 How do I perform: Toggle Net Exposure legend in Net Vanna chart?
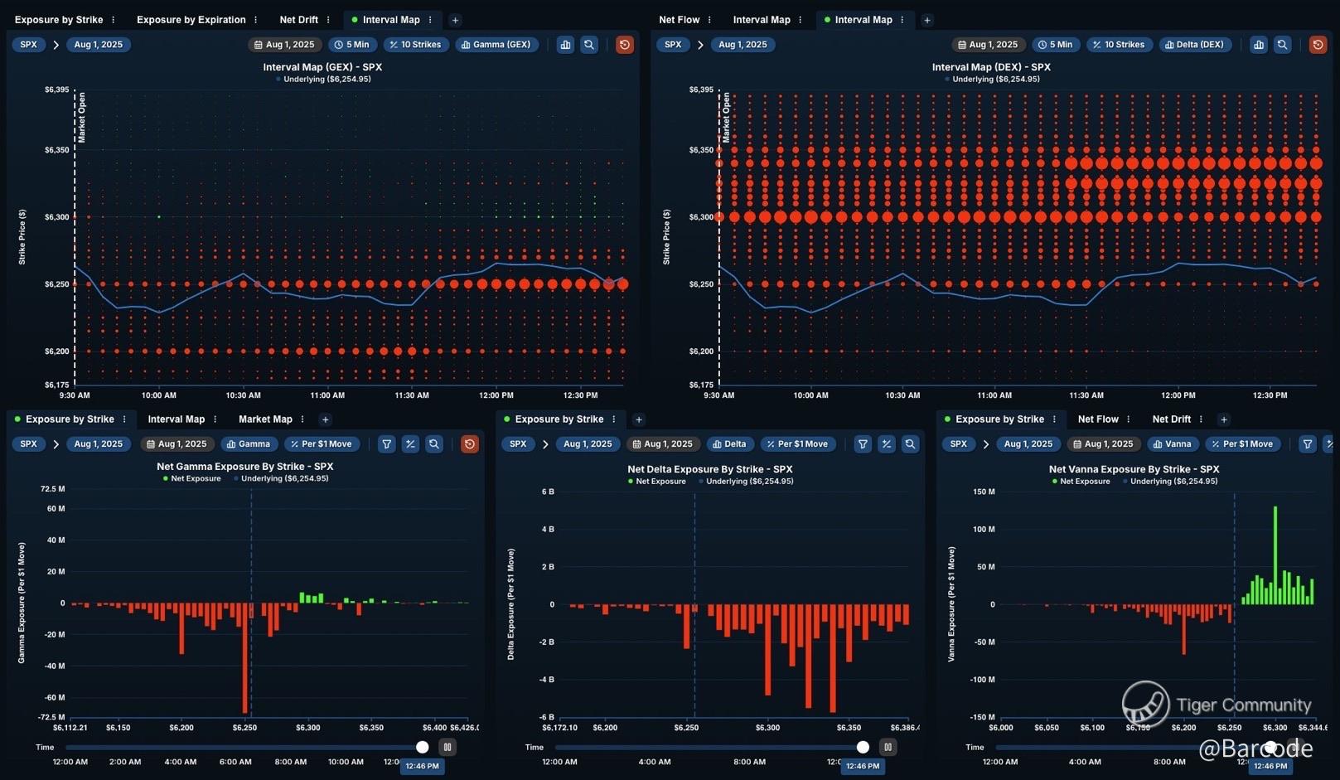(x=1081, y=482)
